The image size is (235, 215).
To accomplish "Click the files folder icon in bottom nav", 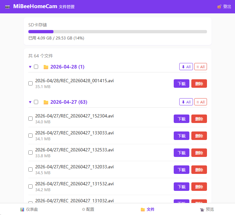I will tap(143, 209).
